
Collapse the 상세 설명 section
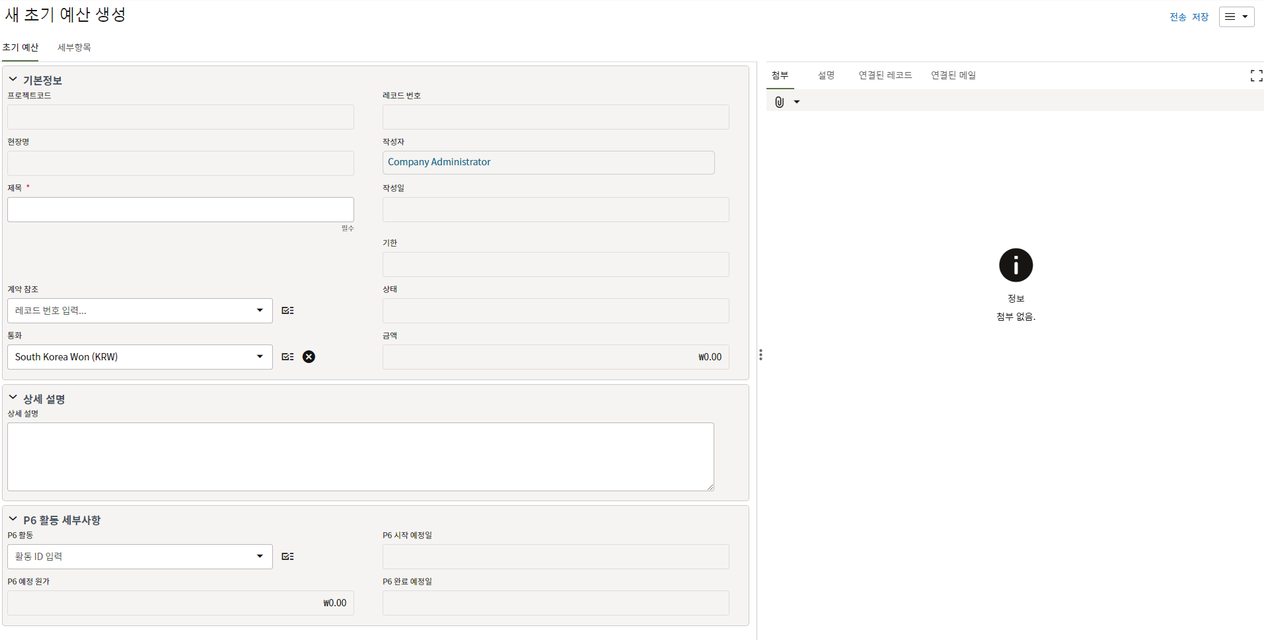(x=13, y=398)
